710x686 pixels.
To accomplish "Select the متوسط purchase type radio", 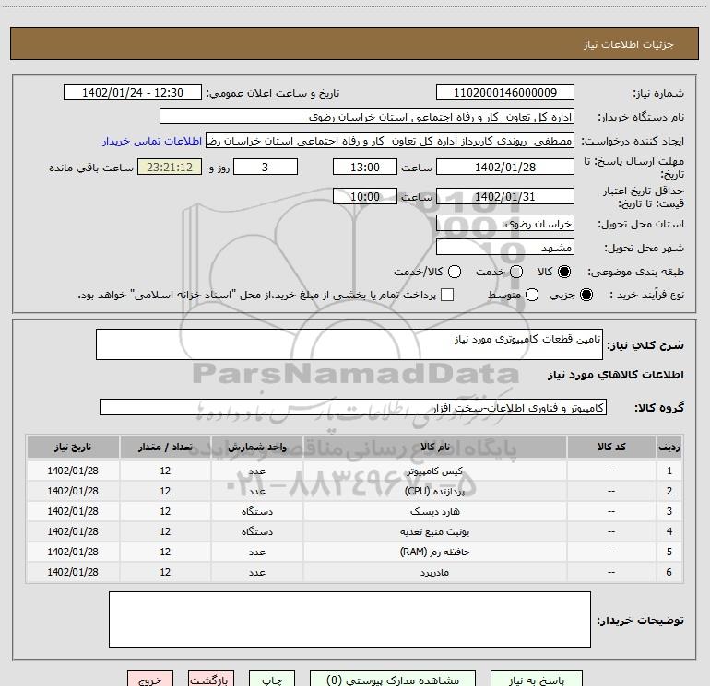I will coord(532,295).
